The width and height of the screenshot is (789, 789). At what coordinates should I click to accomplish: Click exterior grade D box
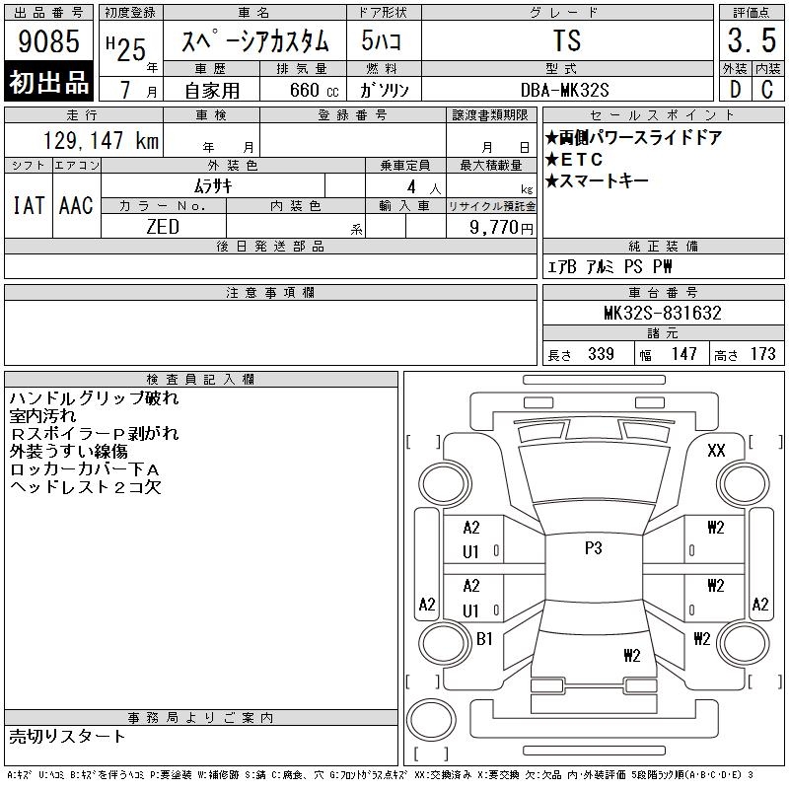(x=733, y=89)
